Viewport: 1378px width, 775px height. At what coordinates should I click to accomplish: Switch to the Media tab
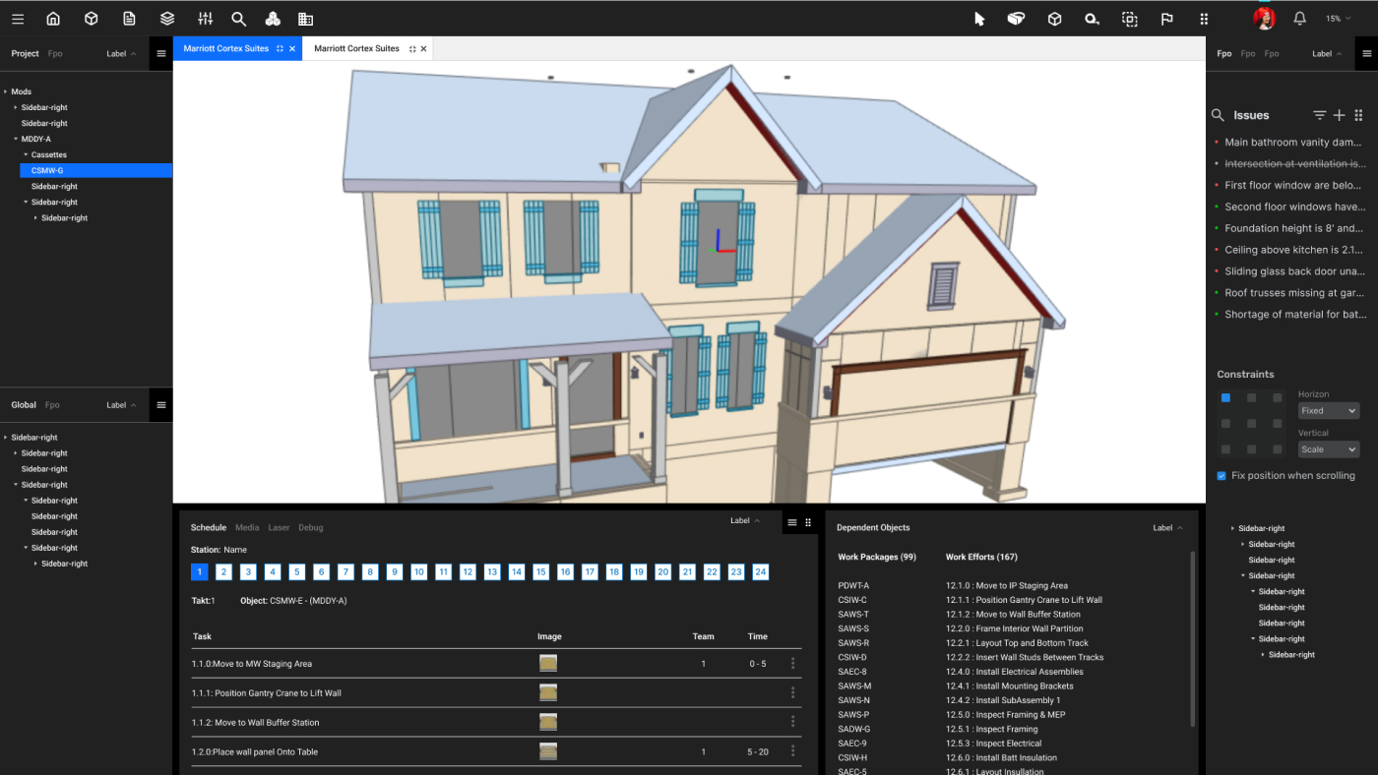pyautogui.click(x=247, y=528)
